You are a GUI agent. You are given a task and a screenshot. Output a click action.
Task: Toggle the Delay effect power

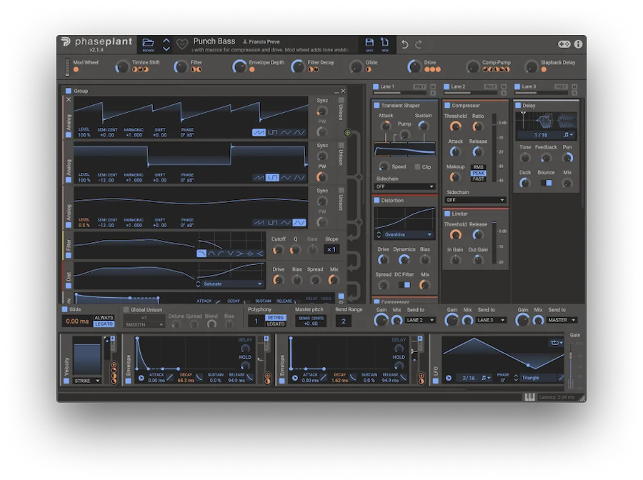pyautogui.click(x=518, y=105)
